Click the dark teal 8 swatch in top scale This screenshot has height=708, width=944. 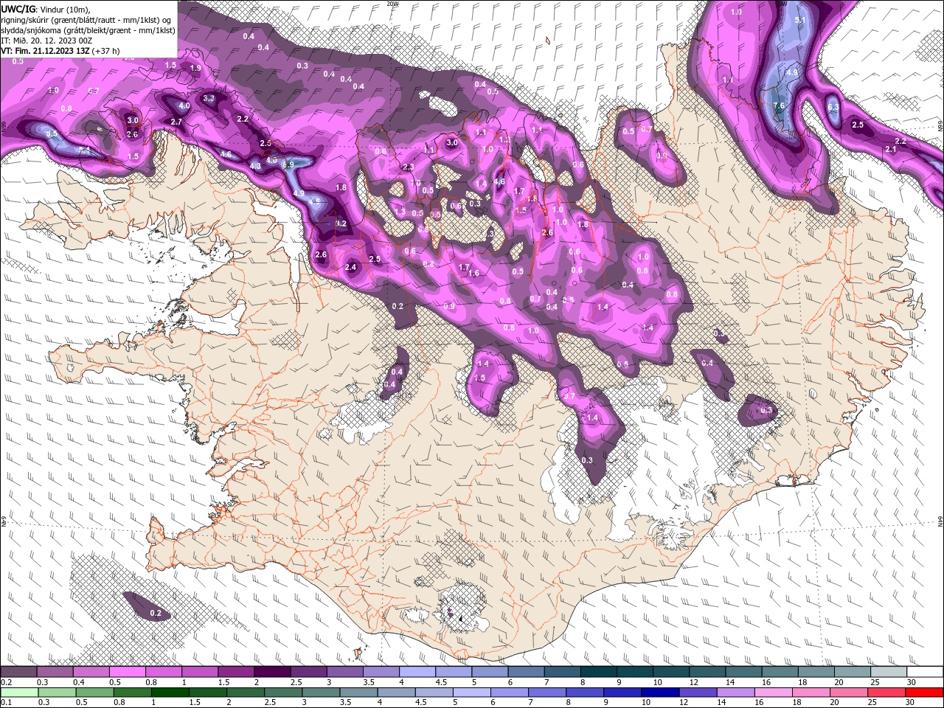(599, 672)
